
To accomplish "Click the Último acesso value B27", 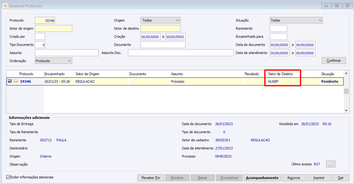I will 317,164.
